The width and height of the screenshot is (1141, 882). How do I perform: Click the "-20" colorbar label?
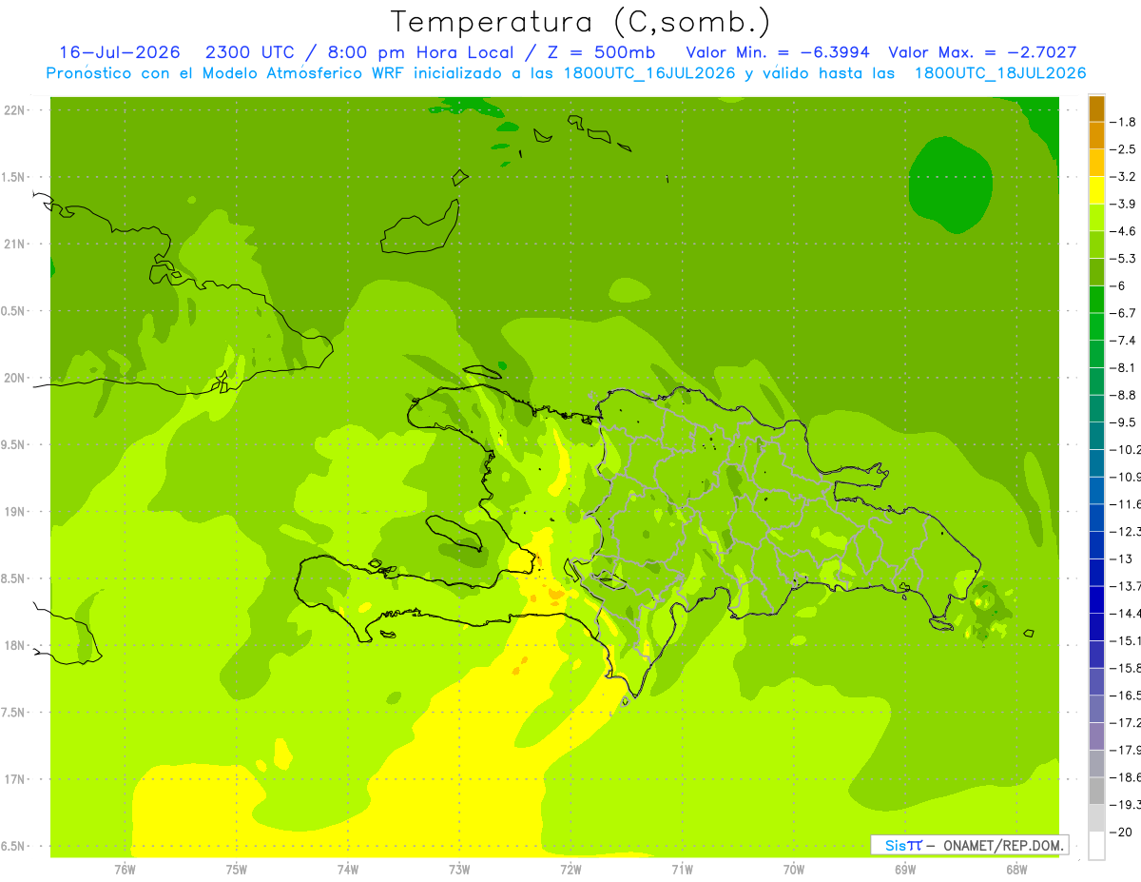(x=1121, y=833)
